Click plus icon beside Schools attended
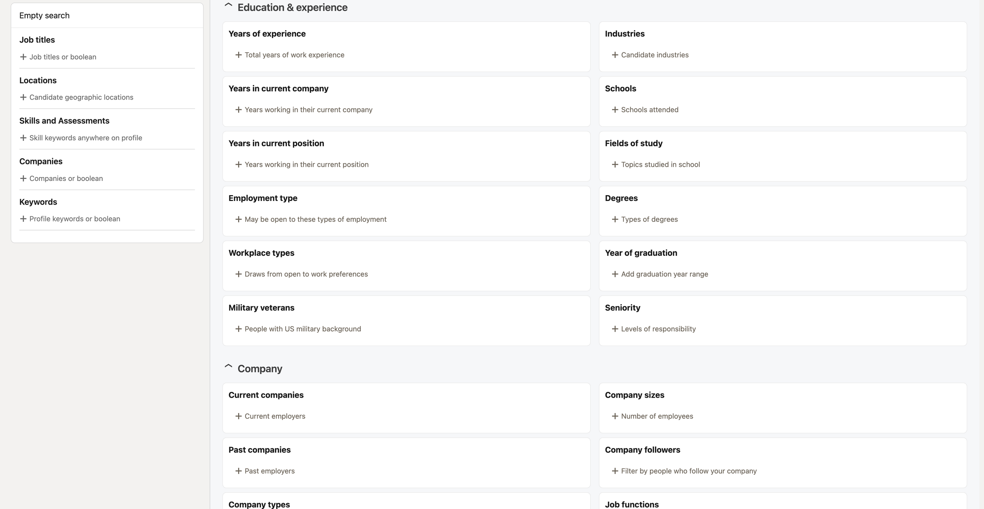 (615, 110)
